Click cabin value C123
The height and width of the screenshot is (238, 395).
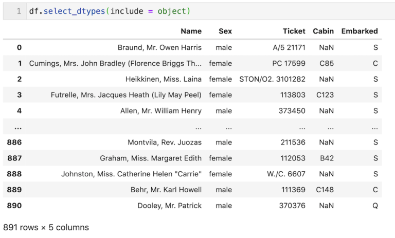tap(325, 95)
